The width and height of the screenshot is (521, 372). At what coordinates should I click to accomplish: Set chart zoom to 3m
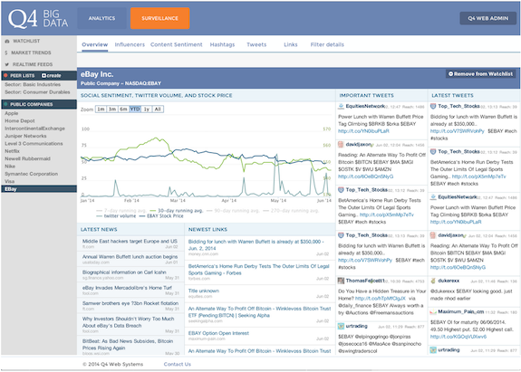(112, 110)
